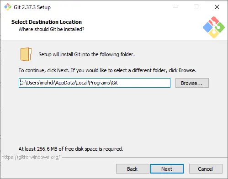
Task: Click the yellow folder icon
Action: pyautogui.click(x=26, y=54)
